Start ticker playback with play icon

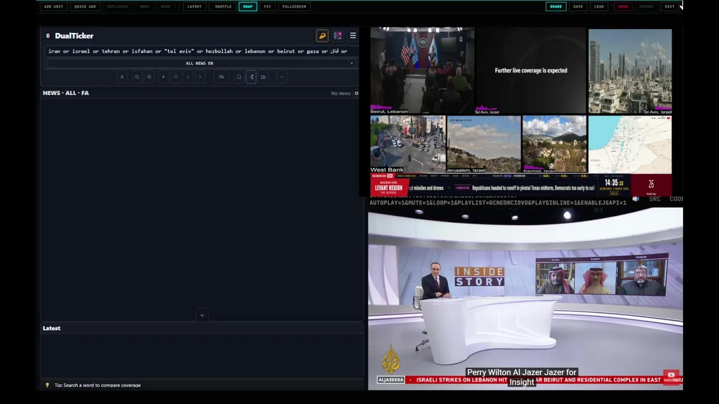[x=163, y=77]
